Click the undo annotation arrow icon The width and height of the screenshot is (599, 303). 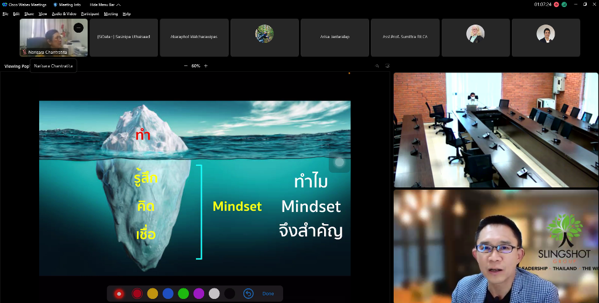248,294
